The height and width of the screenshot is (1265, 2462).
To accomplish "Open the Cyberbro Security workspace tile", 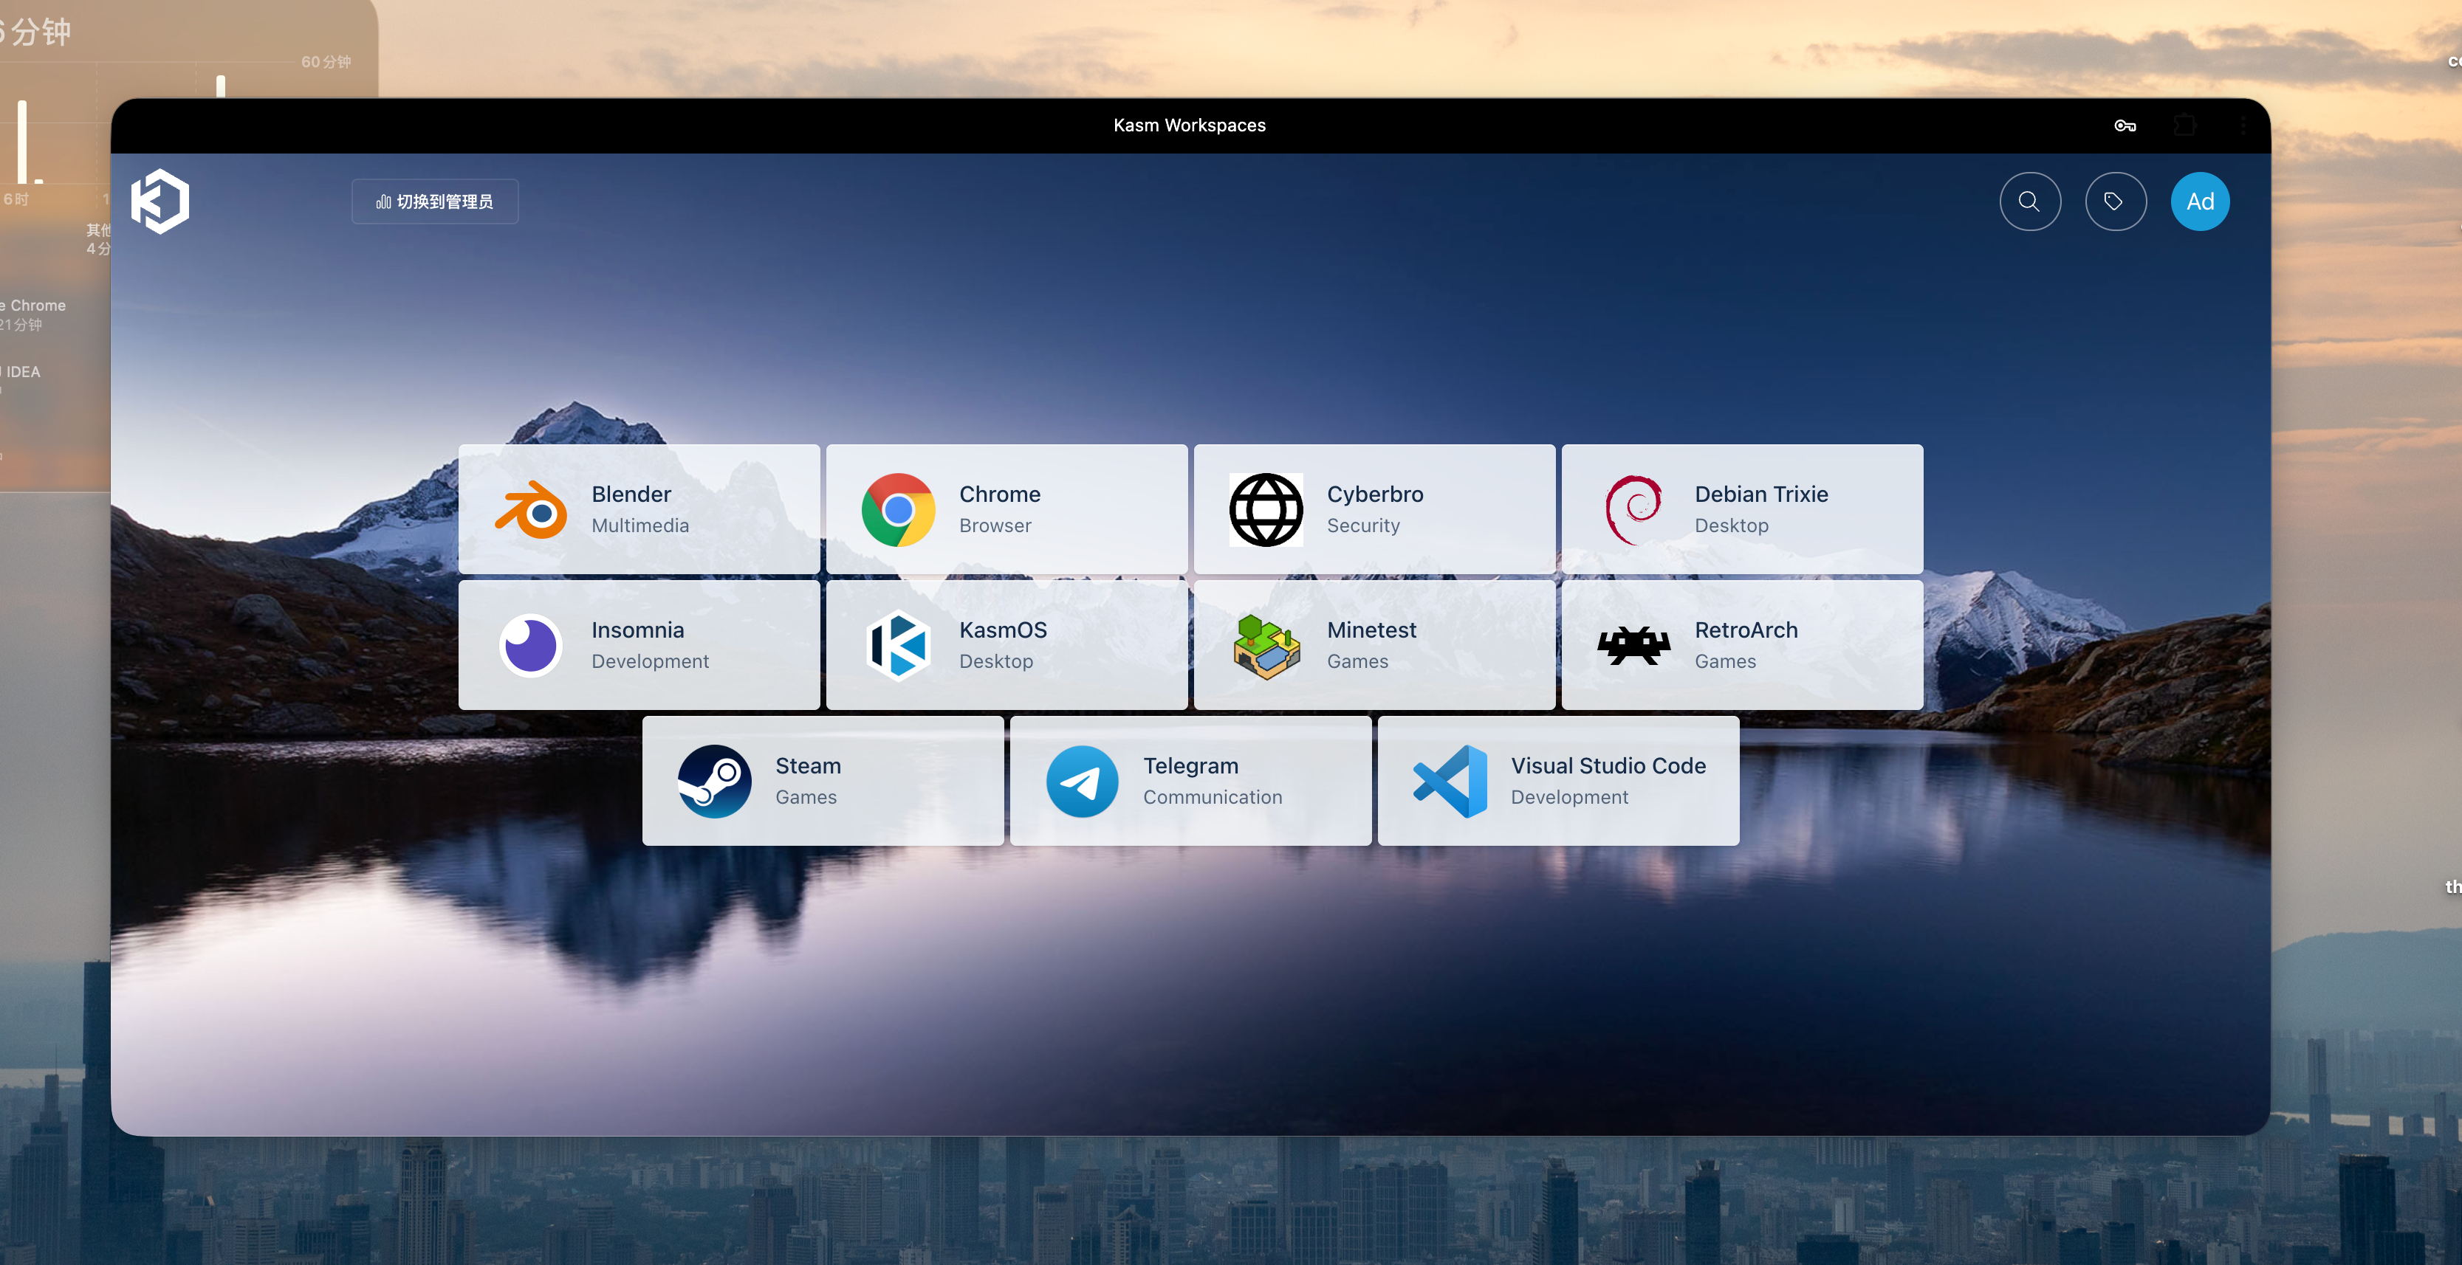I will 1374,509.
